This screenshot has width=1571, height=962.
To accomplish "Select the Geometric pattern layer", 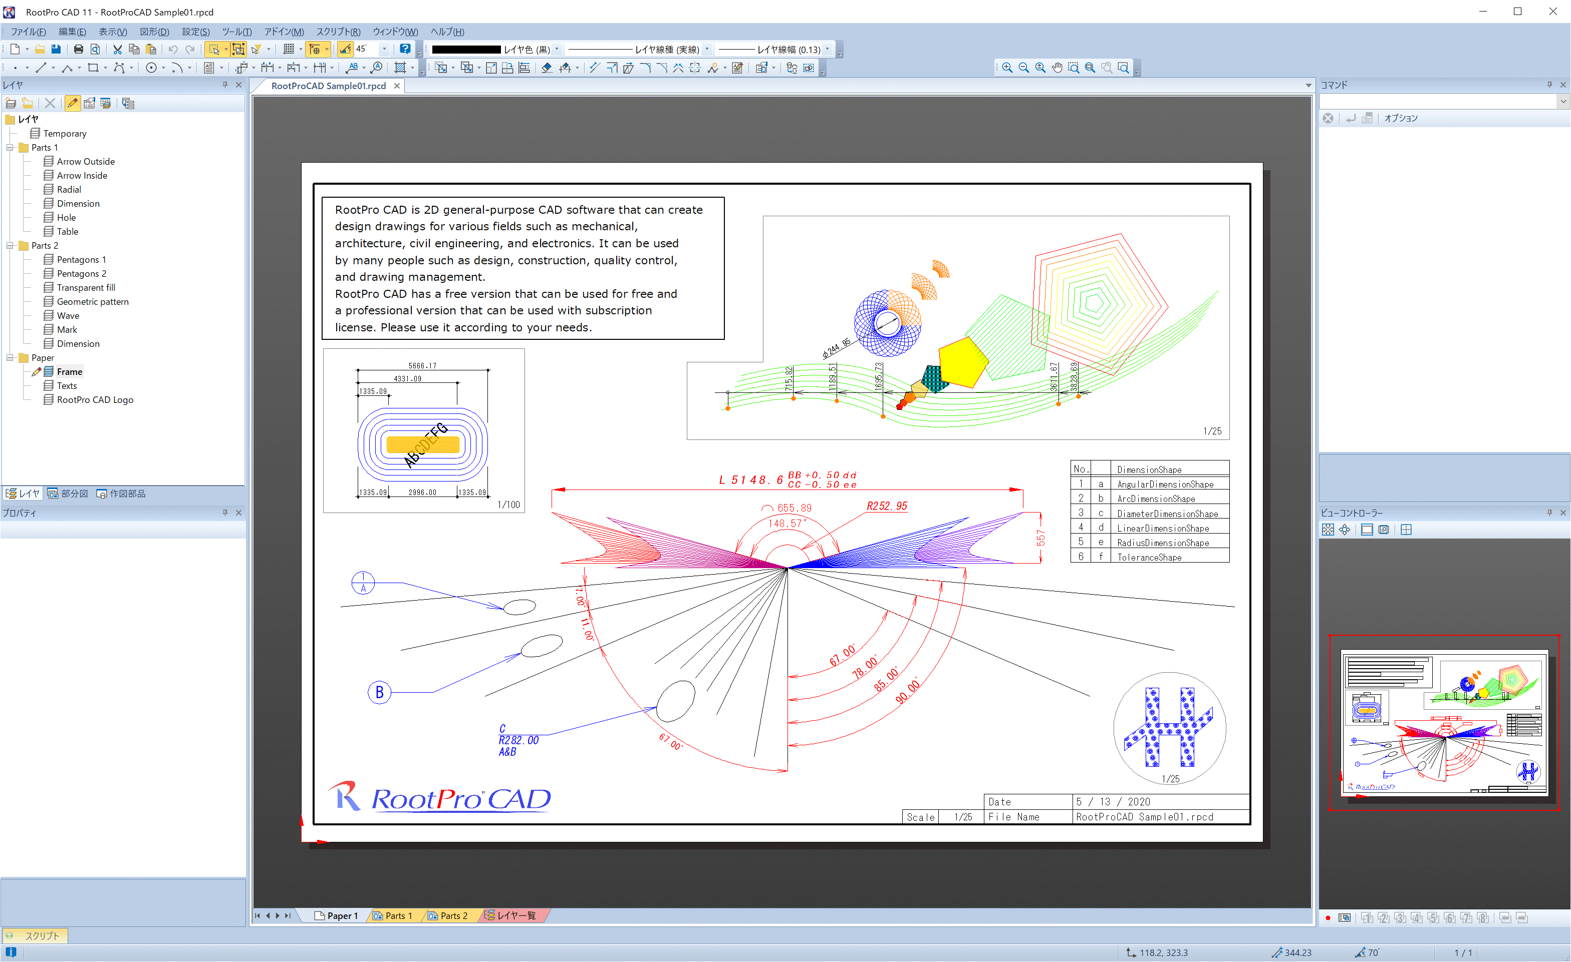I will click(93, 302).
